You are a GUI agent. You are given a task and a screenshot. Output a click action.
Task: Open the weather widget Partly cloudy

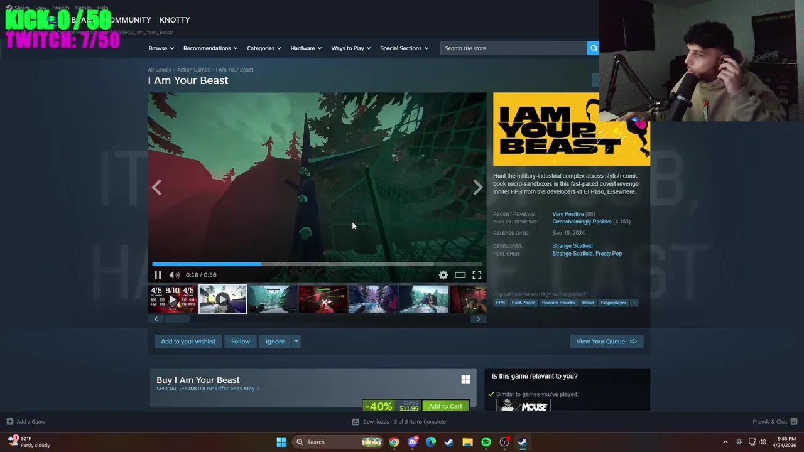(28, 442)
